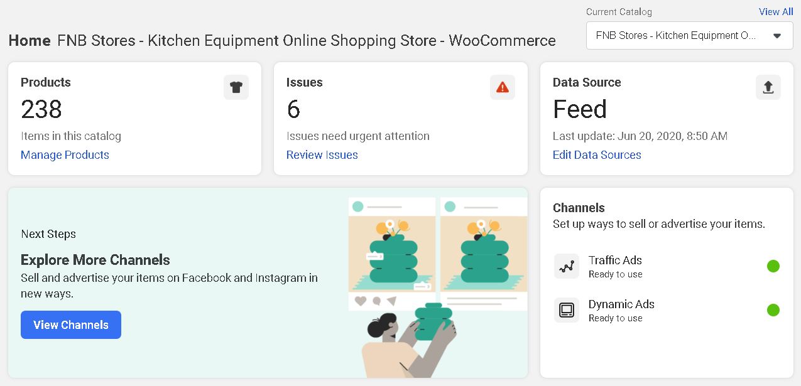
Task: Click the Channels panel heading
Action: point(579,208)
